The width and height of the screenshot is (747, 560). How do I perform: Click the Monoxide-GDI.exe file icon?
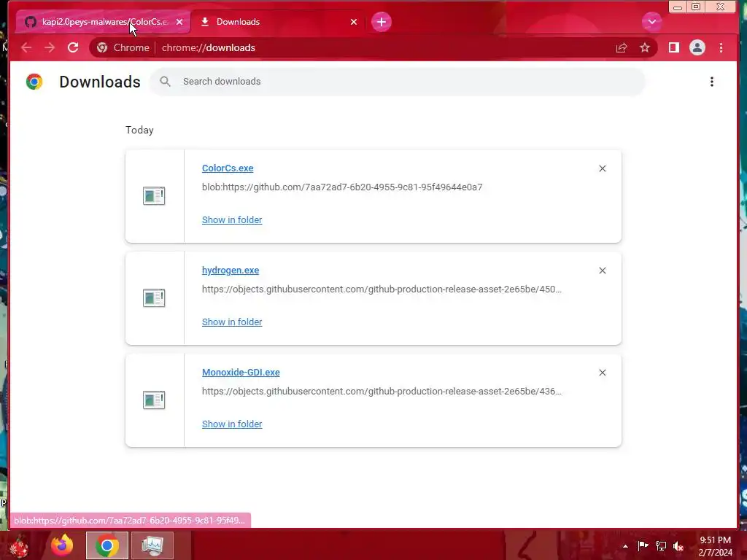pyautogui.click(x=154, y=400)
